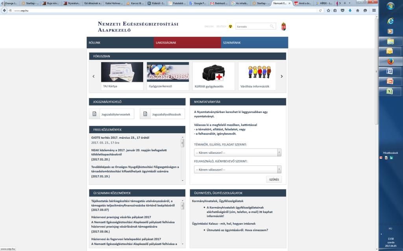Click the browser address bar

tap(165, 11)
